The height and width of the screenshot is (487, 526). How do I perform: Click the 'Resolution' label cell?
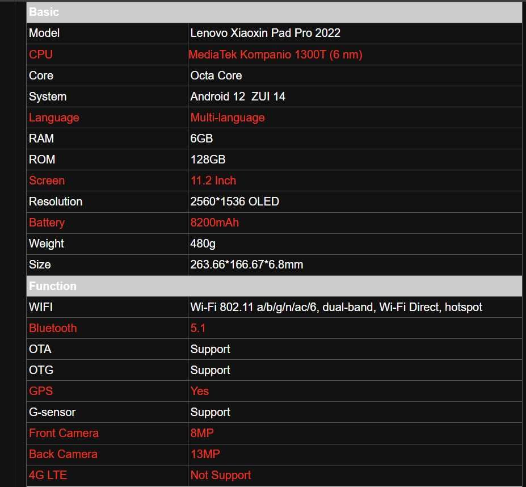pos(107,201)
